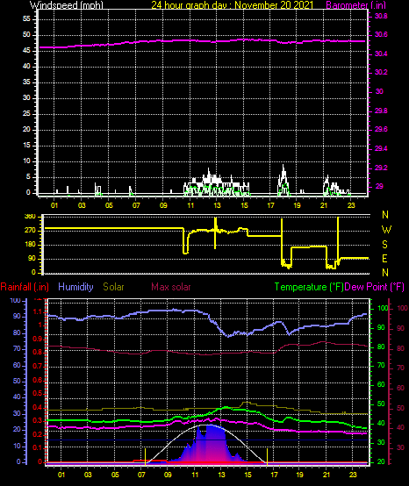Click the wind gust peak near hour 18
Image resolution: width=409 pixels, height=486 pixels.
(x=283, y=166)
